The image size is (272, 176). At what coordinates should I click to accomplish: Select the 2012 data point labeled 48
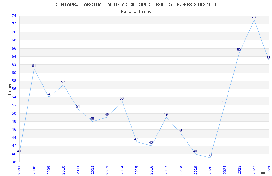click(92, 118)
